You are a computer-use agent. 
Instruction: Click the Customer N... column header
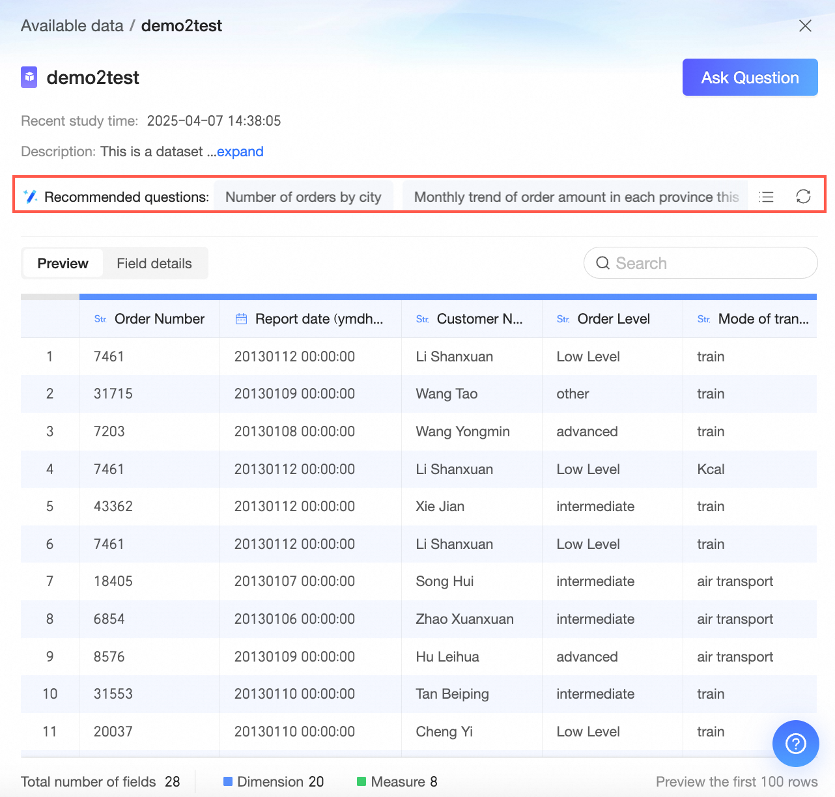pyautogui.click(x=472, y=319)
